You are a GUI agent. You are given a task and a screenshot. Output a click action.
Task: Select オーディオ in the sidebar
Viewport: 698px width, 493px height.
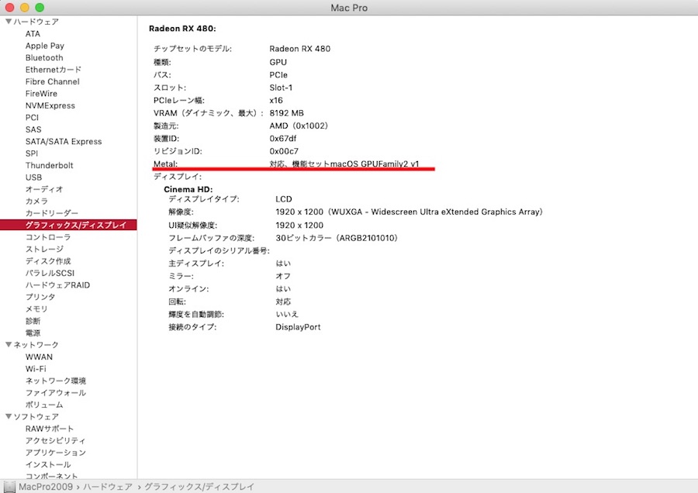tap(44, 189)
